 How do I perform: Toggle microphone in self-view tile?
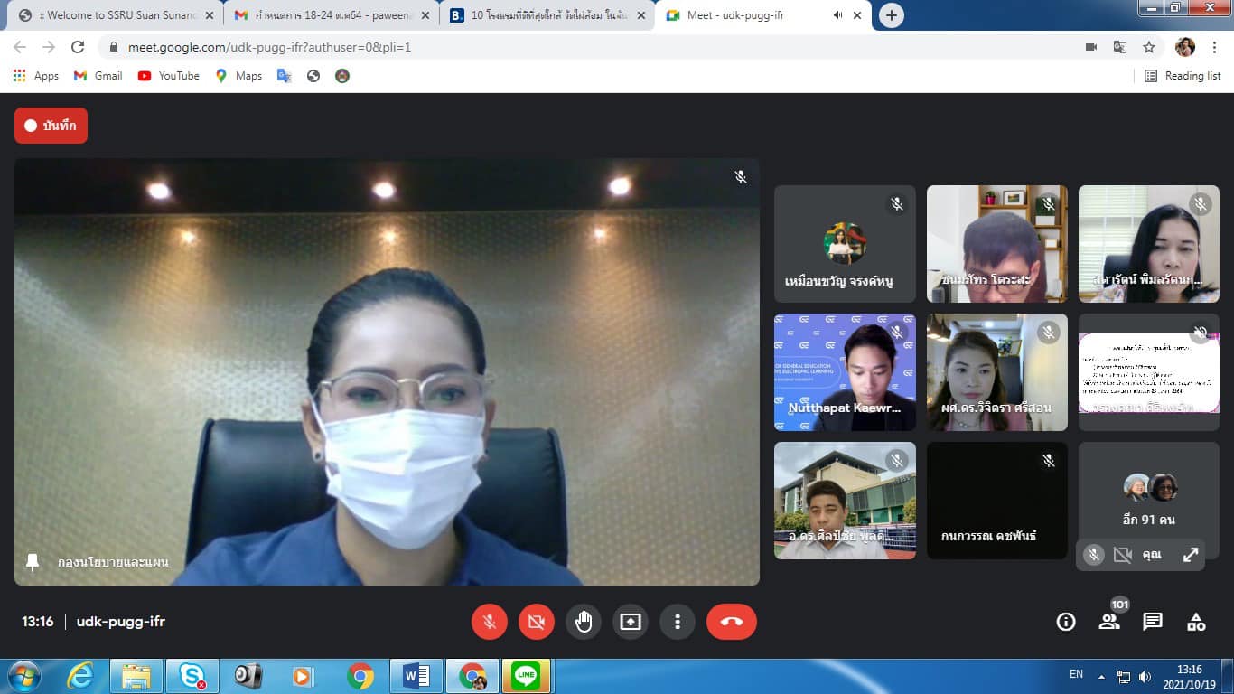(1093, 555)
